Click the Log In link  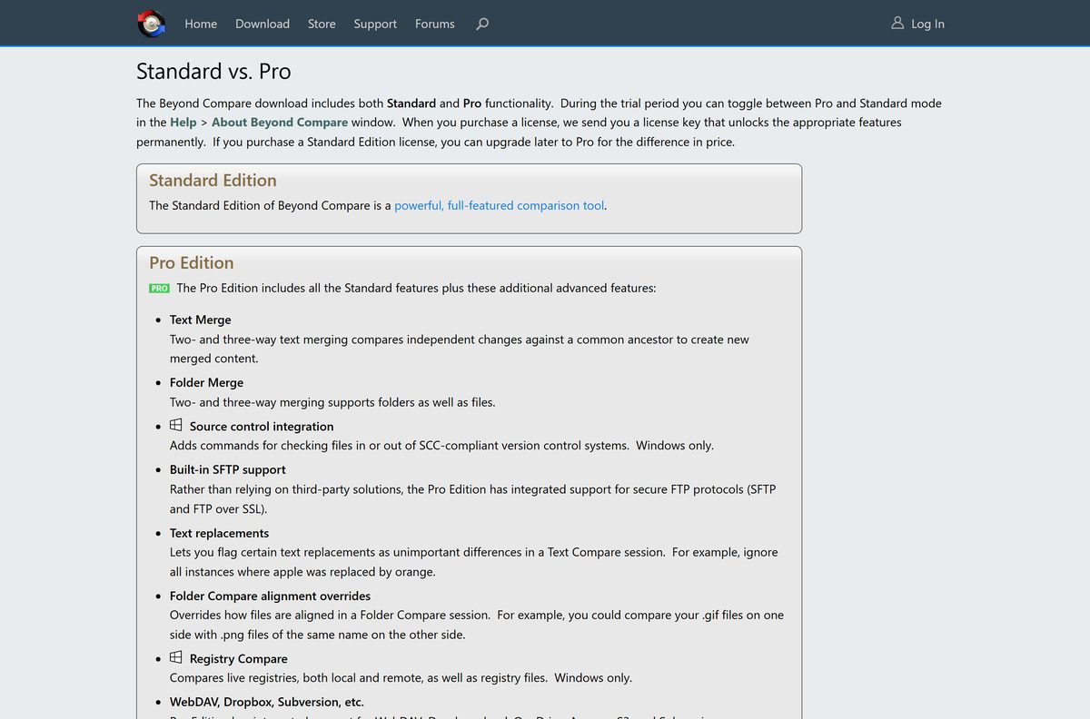click(x=927, y=24)
